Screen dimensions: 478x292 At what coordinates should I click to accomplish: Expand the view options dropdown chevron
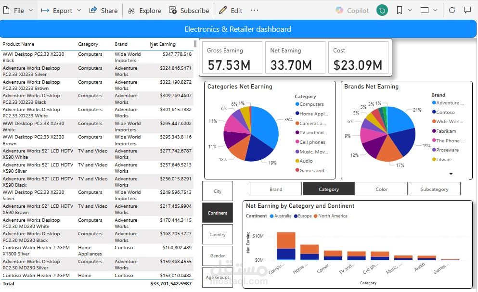435,11
